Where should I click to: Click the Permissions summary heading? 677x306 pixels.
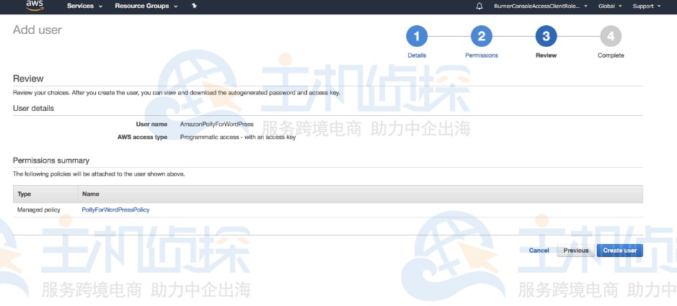[x=51, y=161]
